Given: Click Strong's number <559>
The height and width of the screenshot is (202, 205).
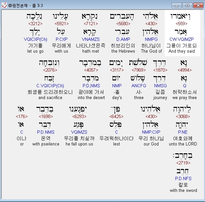Looking at the screenshot, I should [x=181, y=24].
